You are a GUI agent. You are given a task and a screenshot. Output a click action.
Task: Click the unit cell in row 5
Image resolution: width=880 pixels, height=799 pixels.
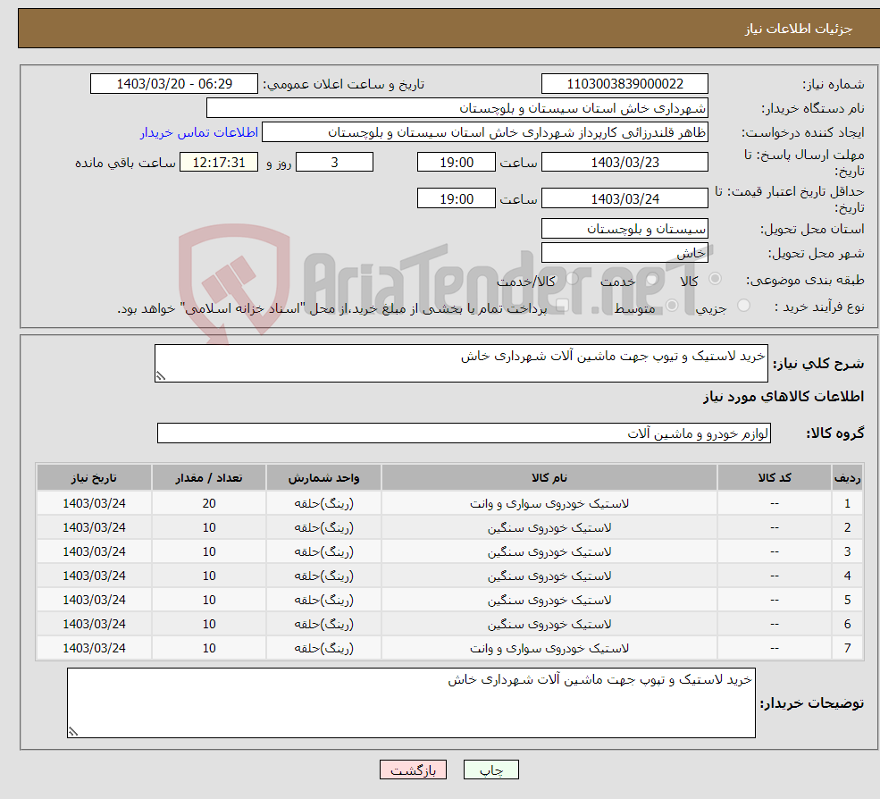tap(323, 601)
